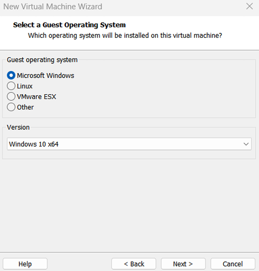Close the wizard with the X icon

249,6
